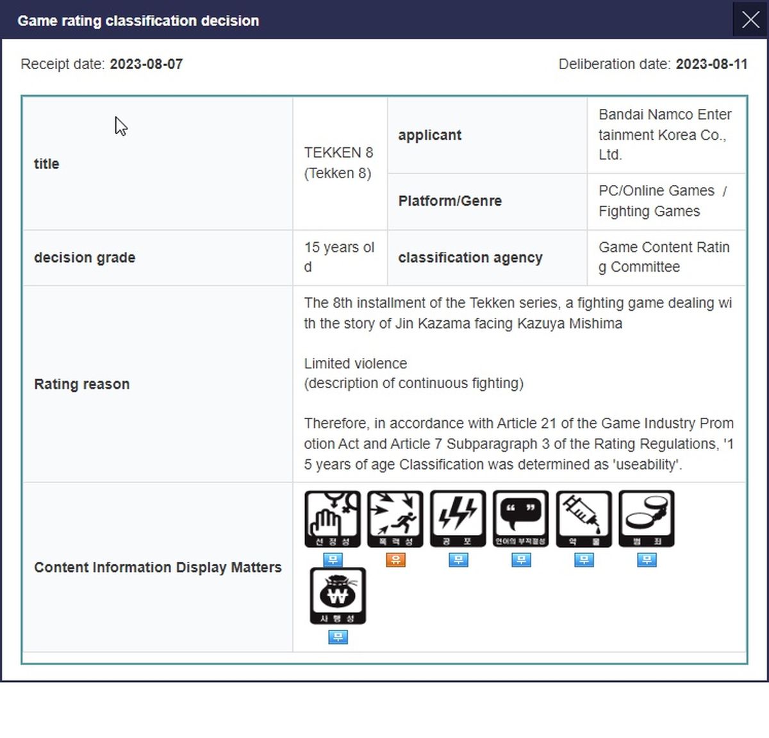The width and height of the screenshot is (769, 738).
Task: Click the drugs icon with syringe
Action: click(583, 518)
